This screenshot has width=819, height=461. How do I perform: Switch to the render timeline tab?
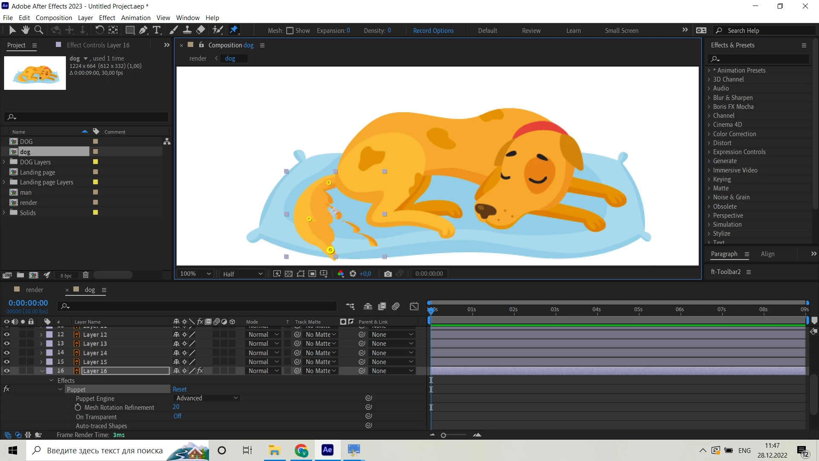(34, 290)
